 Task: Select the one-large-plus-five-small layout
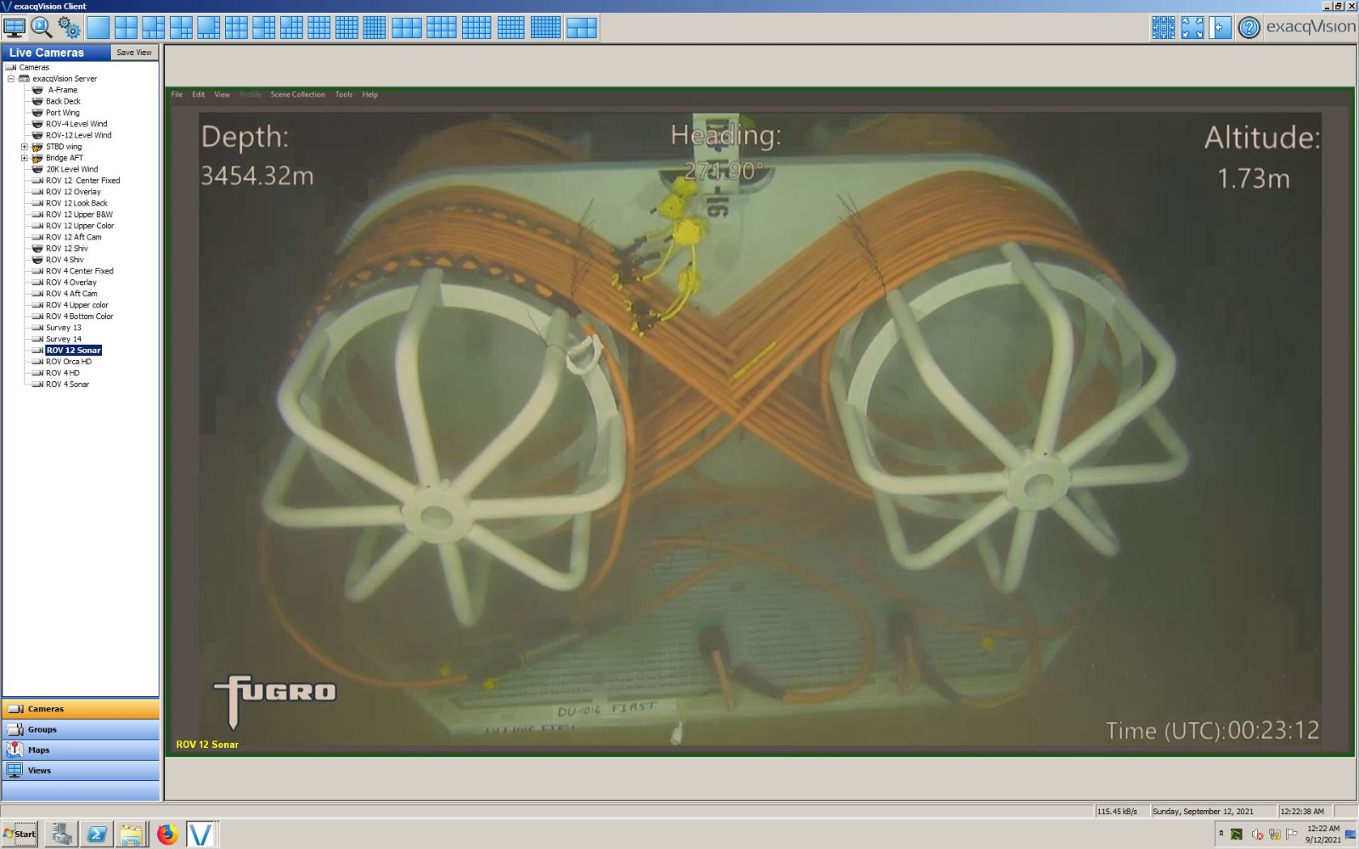(x=154, y=28)
